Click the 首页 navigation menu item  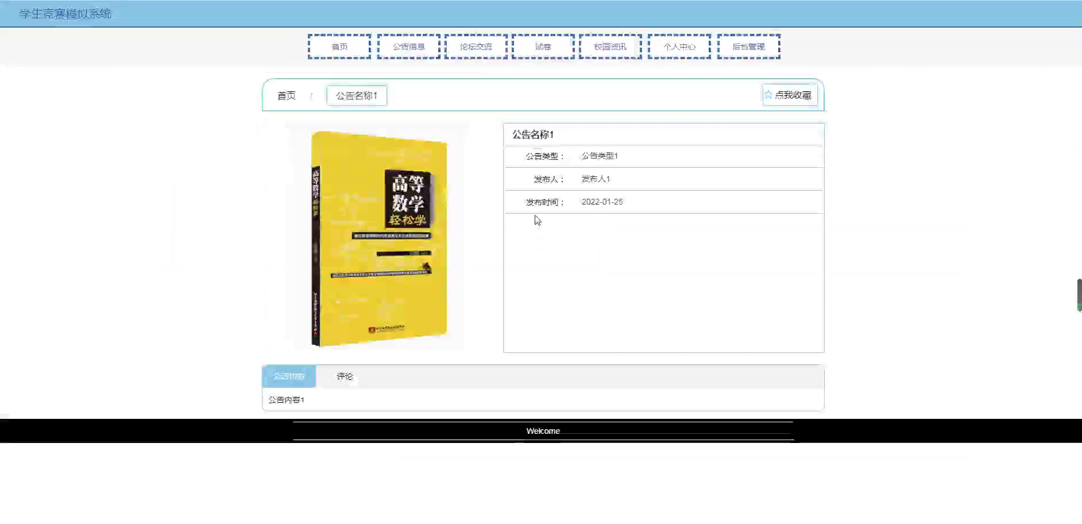[339, 47]
